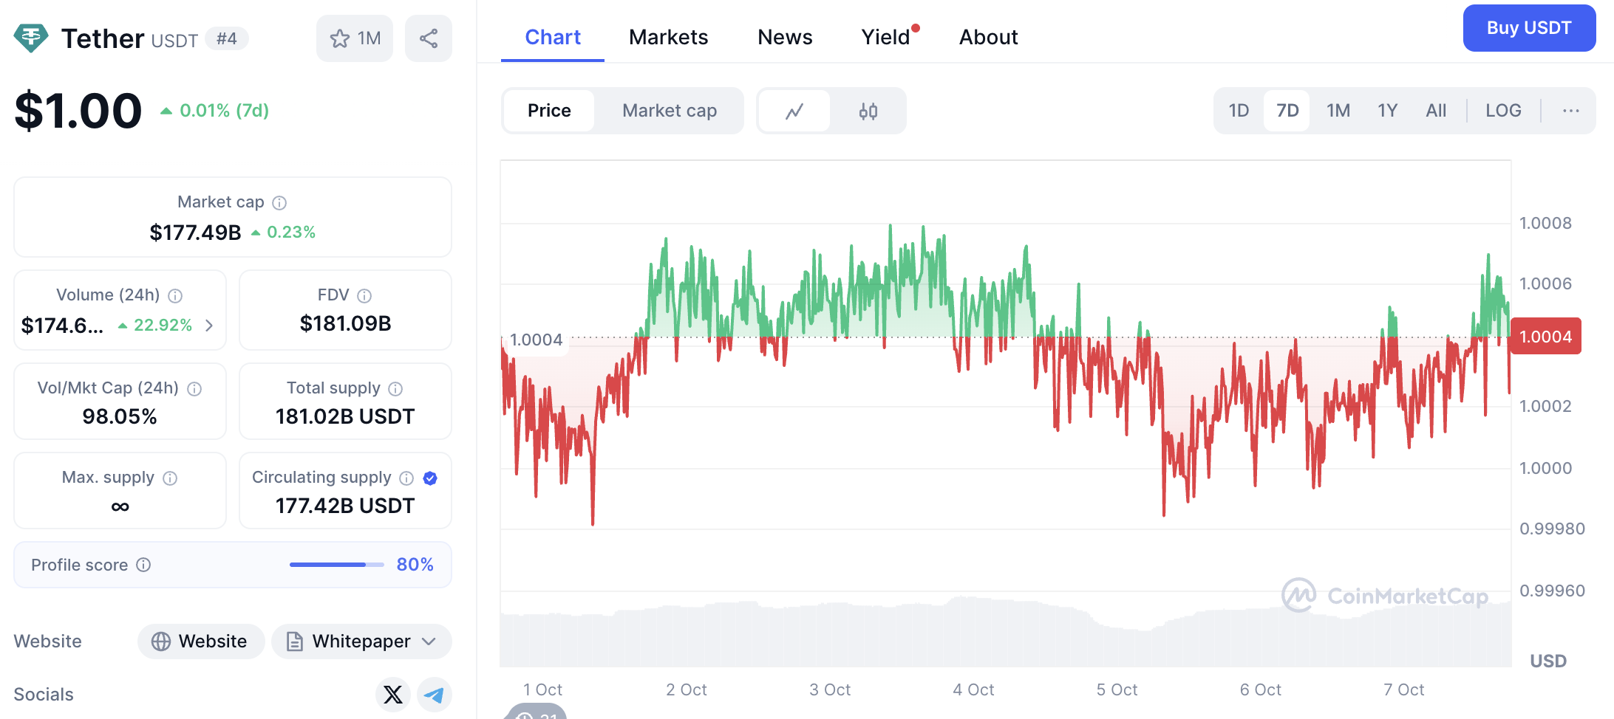This screenshot has width=1614, height=719.
Task: Click info icon next to FDV
Action: pos(364,295)
